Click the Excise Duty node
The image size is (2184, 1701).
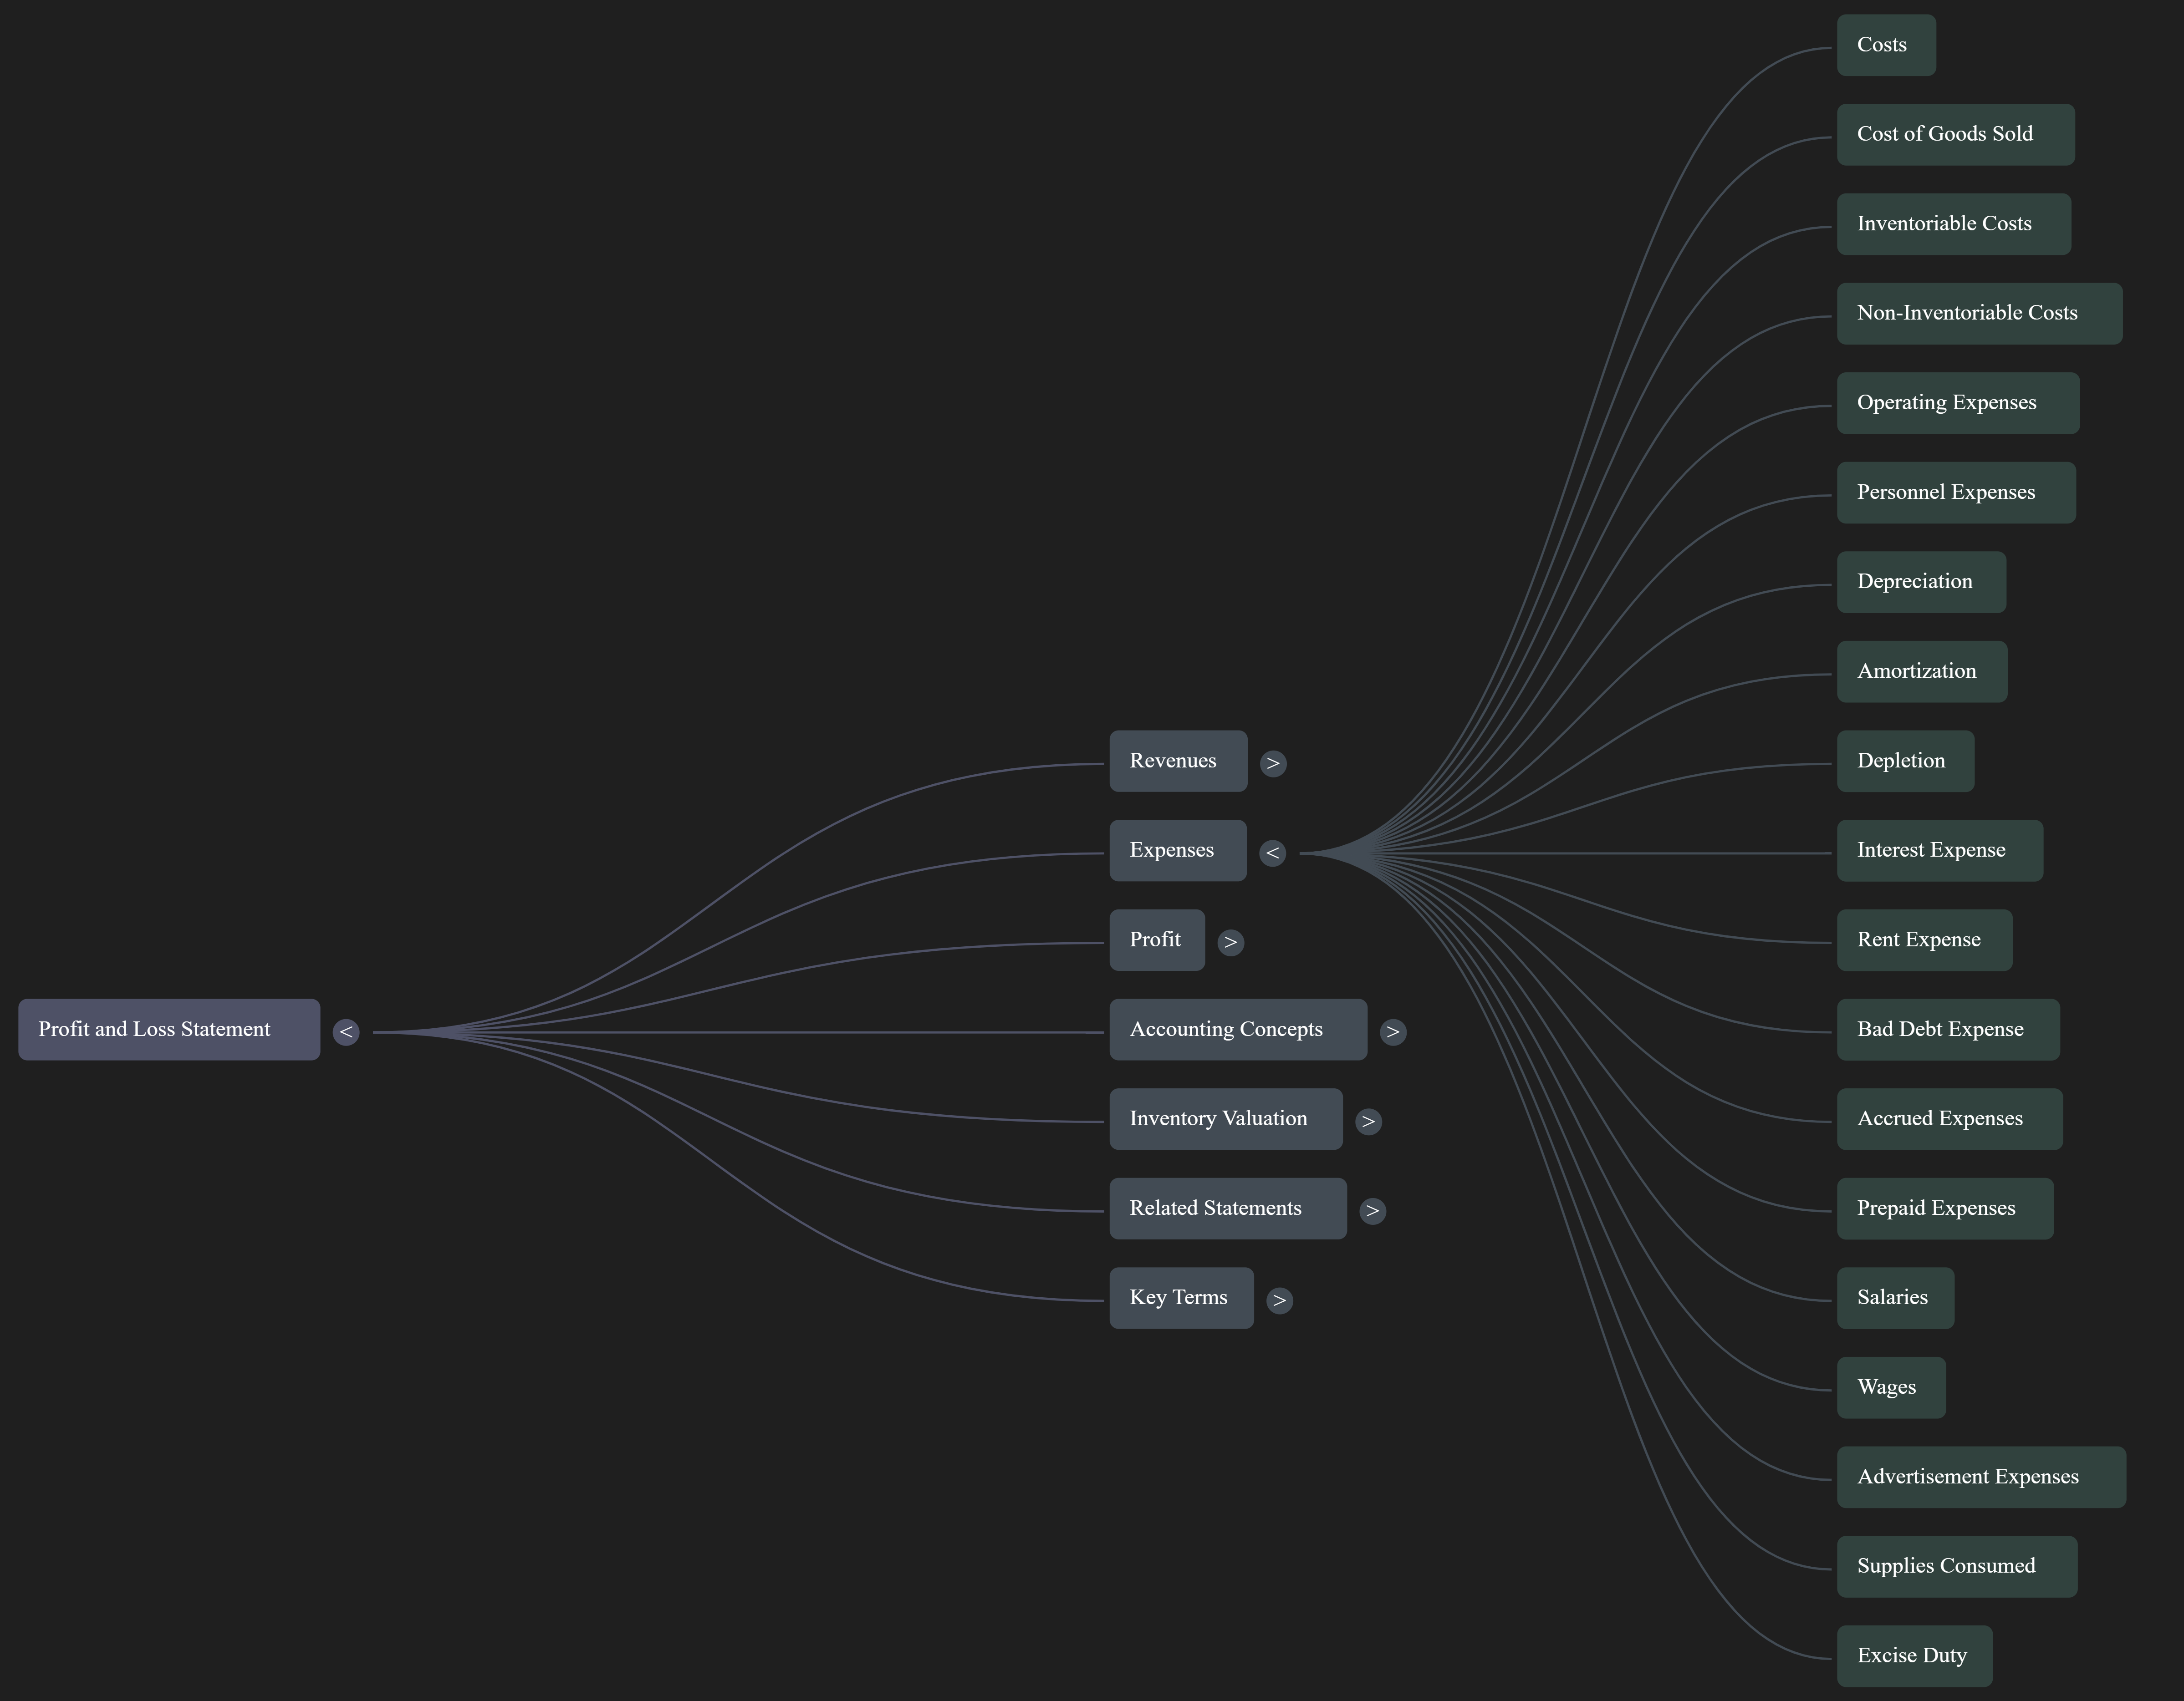(x=1914, y=1656)
